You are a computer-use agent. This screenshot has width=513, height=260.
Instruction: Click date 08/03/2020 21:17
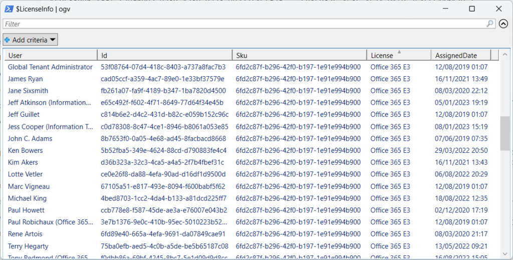[x=461, y=234]
